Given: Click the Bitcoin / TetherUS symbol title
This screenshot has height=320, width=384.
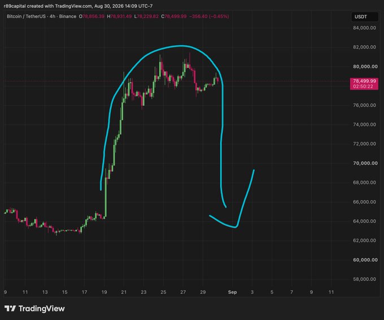Looking at the screenshot, I should (x=26, y=16).
